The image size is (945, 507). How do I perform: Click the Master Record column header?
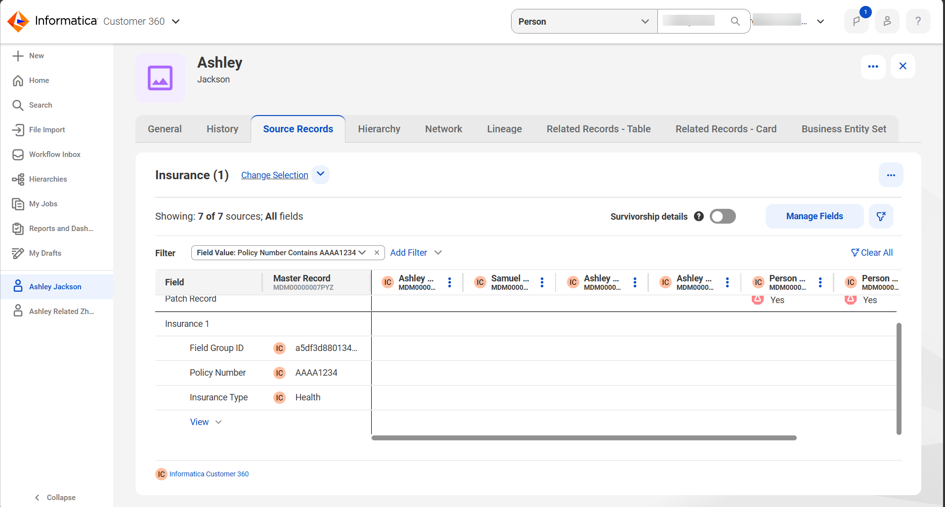pyautogui.click(x=317, y=282)
